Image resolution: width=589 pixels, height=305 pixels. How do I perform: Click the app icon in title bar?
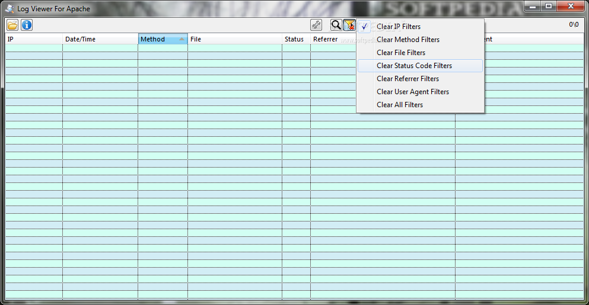coord(9,8)
